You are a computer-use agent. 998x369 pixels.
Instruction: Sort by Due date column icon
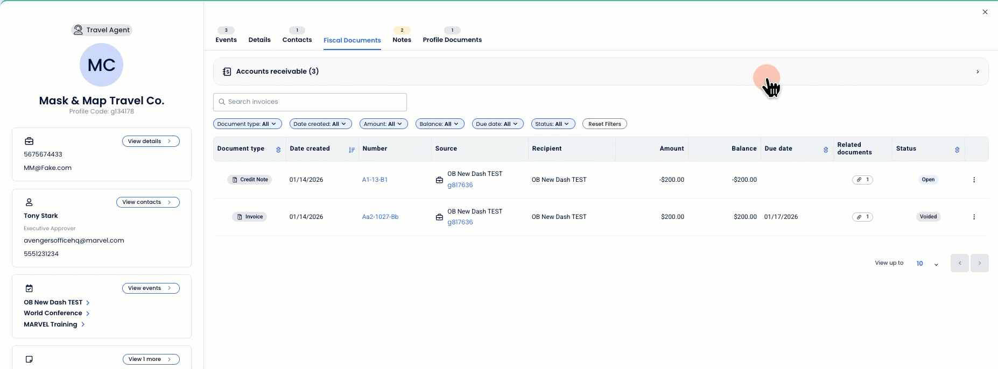[826, 150]
